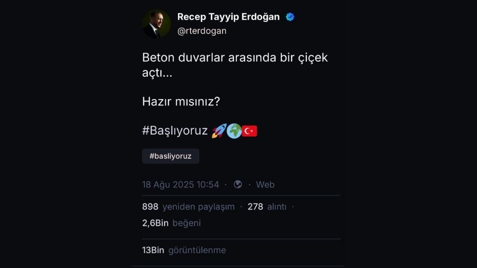Select the rocket emoji icon
Image resolution: width=477 pixels, height=268 pixels.
tap(219, 131)
